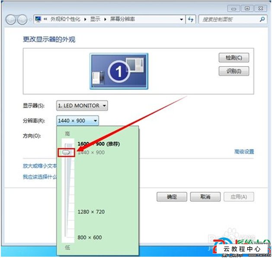The height and width of the screenshot is (258, 272).
Task: Click the 外观和个性化 breadcrumb
Action: (65, 19)
